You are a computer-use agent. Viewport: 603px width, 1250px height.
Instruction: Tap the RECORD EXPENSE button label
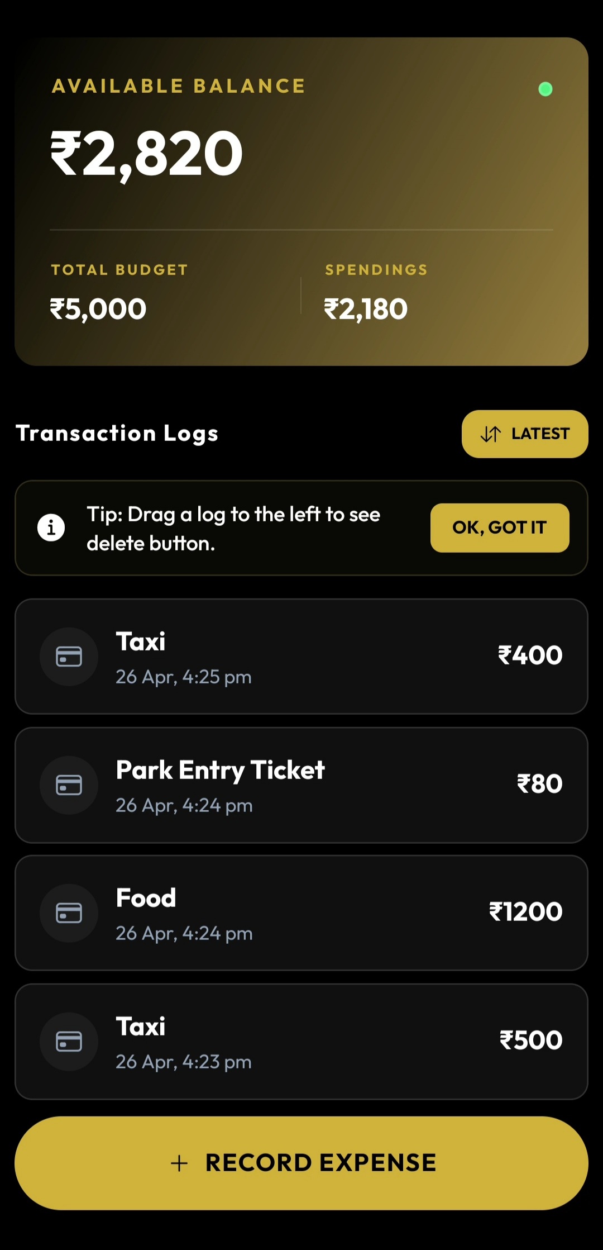(x=320, y=1163)
